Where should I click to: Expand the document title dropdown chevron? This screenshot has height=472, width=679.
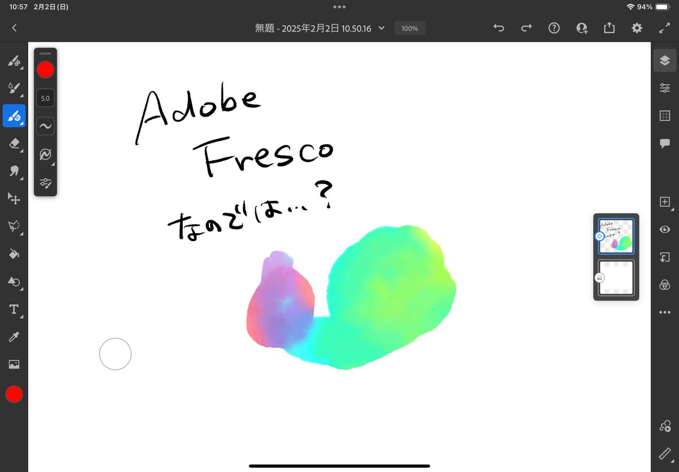(381, 28)
